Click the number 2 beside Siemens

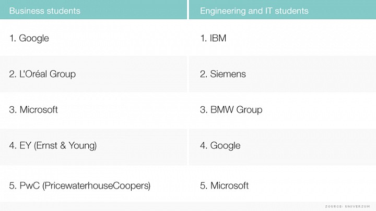click(x=204, y=74)
